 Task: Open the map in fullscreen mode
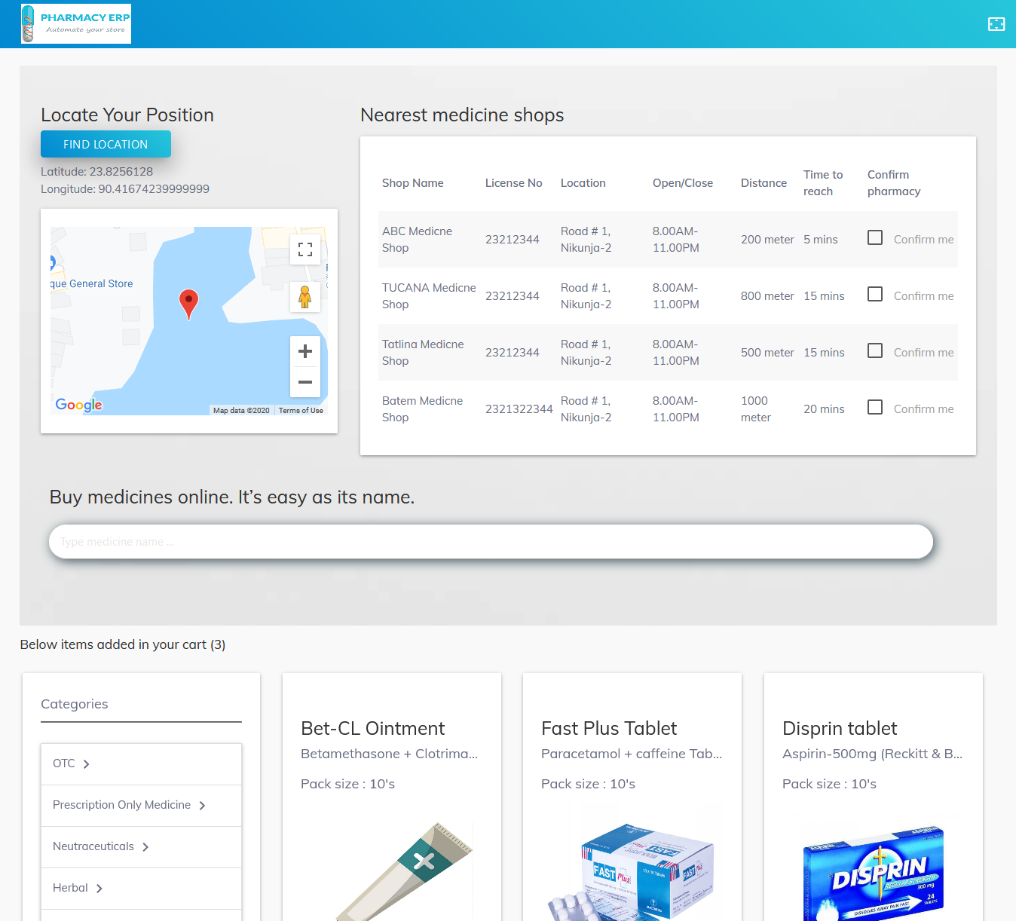point(305,249)
